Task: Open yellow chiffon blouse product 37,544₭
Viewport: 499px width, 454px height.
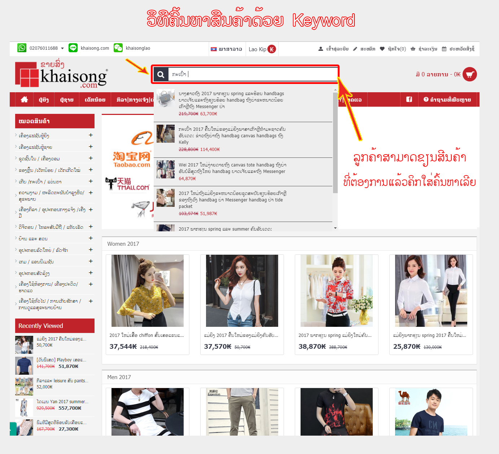Action: click(x=148, y=304)
